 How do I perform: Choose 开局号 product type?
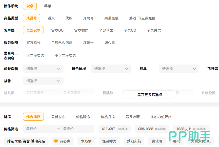tap(88, 18)
